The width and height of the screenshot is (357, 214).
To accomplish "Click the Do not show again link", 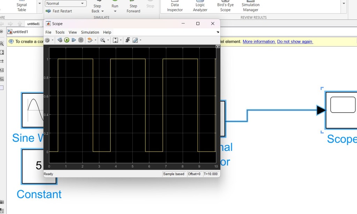I will (x=295, y=41).
